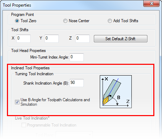Choose Nose Center as program point

[65, 21]
